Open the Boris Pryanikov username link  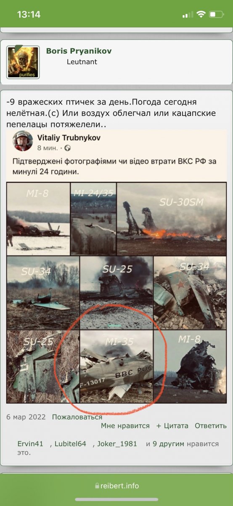point(79,51)
